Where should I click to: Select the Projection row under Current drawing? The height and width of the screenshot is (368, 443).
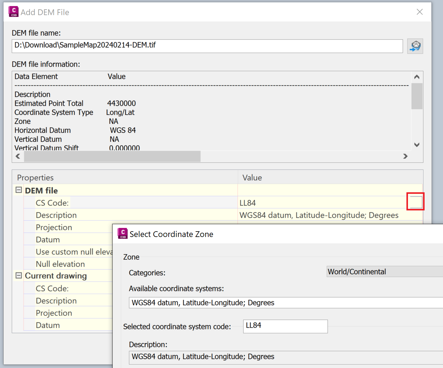tap(68, 313)
